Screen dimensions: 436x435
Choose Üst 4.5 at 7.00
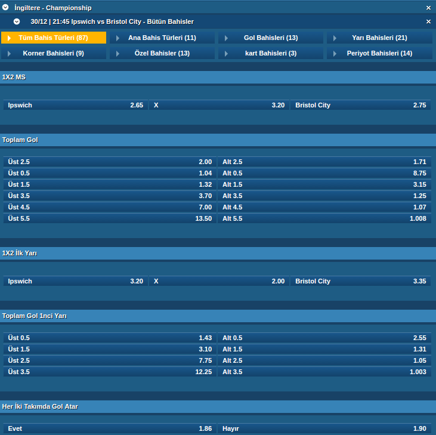(x=110, y=207)
